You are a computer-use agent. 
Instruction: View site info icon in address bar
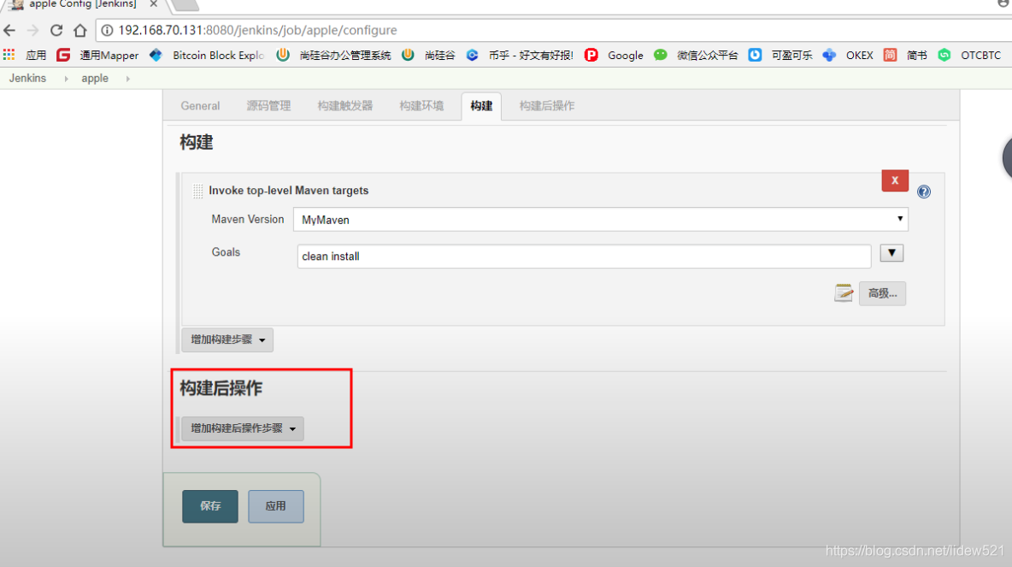pos(107,30)
